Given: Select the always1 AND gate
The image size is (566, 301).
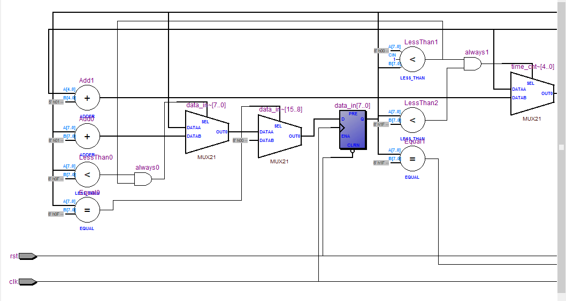Looking at the screenshot, I should 472,64.
